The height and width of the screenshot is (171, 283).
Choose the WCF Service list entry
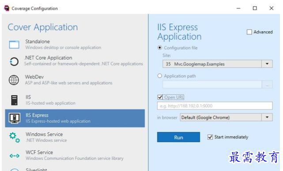75,155
